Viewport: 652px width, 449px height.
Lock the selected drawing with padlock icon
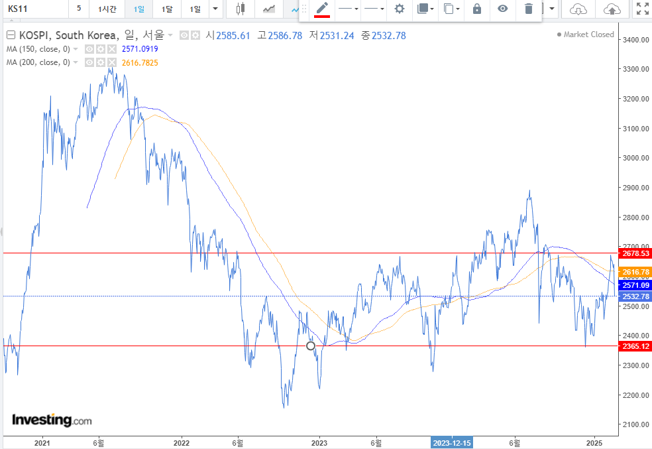click(x=477, y=9)
